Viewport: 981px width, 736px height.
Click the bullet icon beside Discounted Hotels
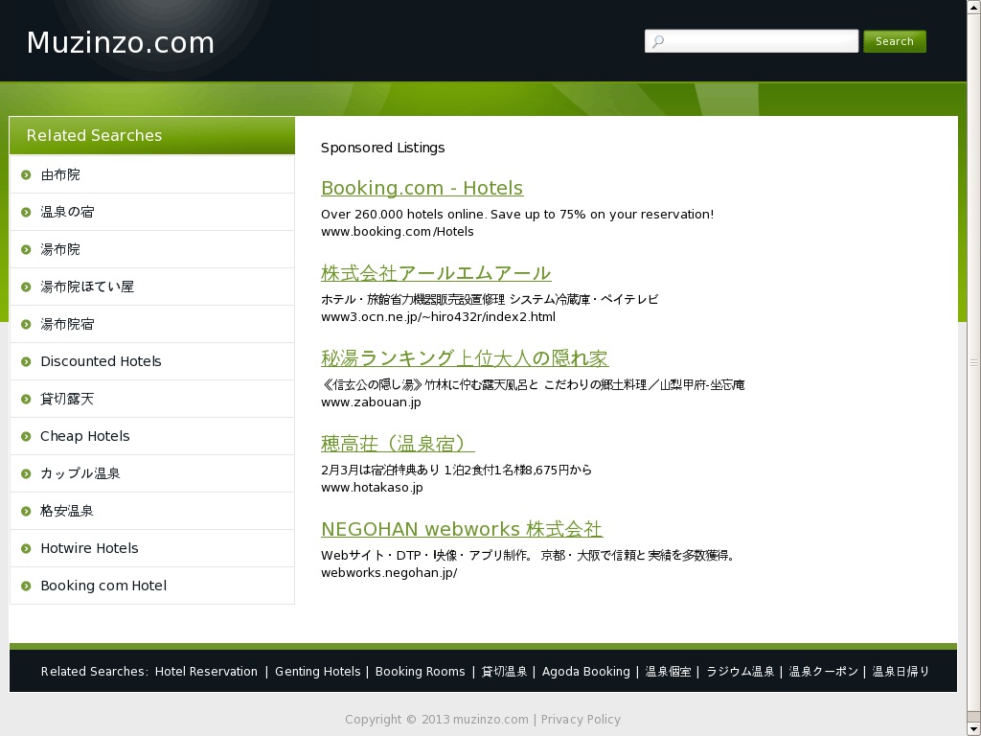pyautogui.click(x=26, y=361)
